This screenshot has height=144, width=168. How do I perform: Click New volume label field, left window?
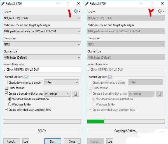tap(42, 69)
